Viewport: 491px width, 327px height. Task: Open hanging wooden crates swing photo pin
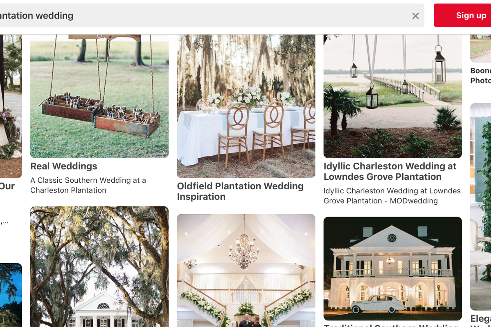[x=99, y=96]
